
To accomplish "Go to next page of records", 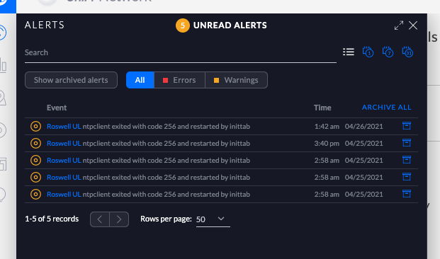I will click(x=119, y=219).
